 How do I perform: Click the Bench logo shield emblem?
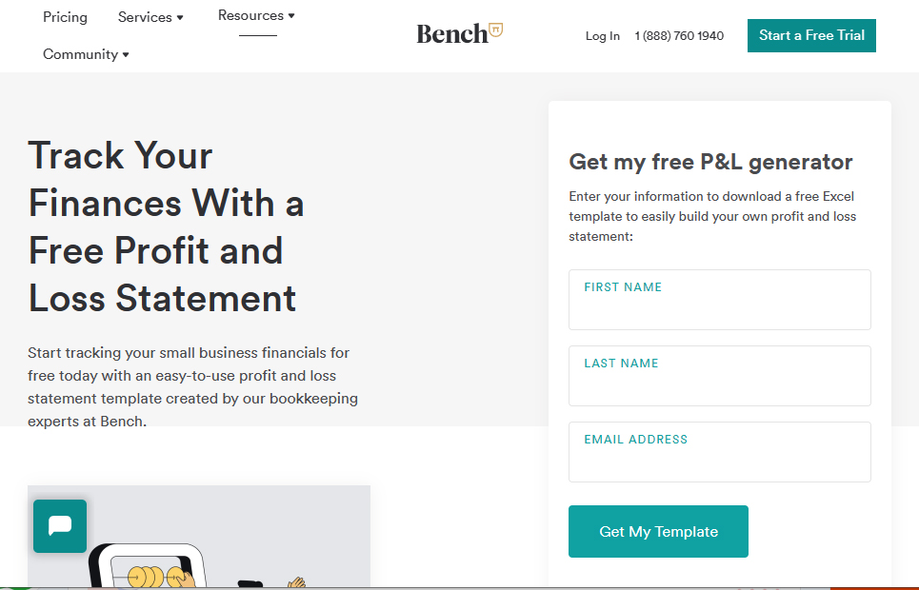[496, 29]
